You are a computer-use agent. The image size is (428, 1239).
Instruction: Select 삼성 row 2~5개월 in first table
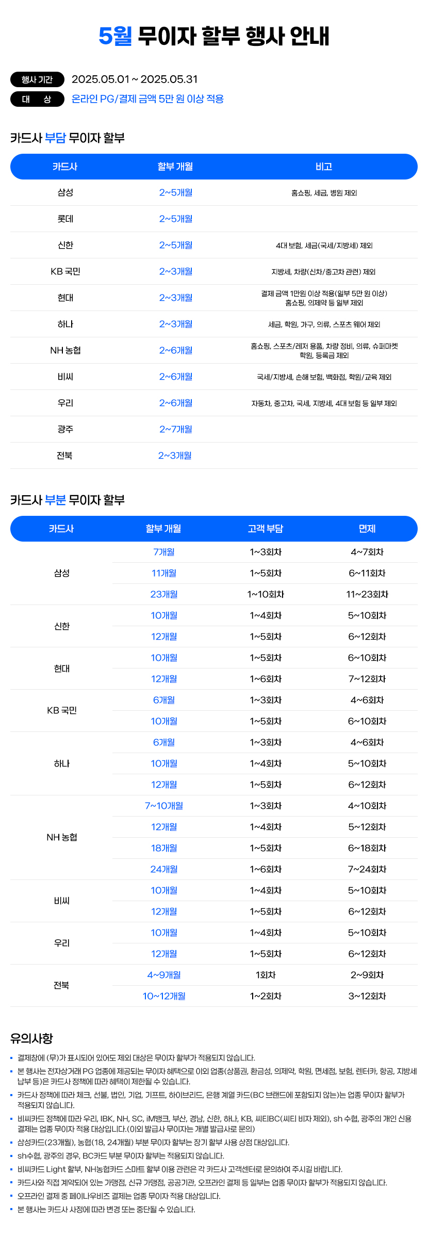pos(176,192)
